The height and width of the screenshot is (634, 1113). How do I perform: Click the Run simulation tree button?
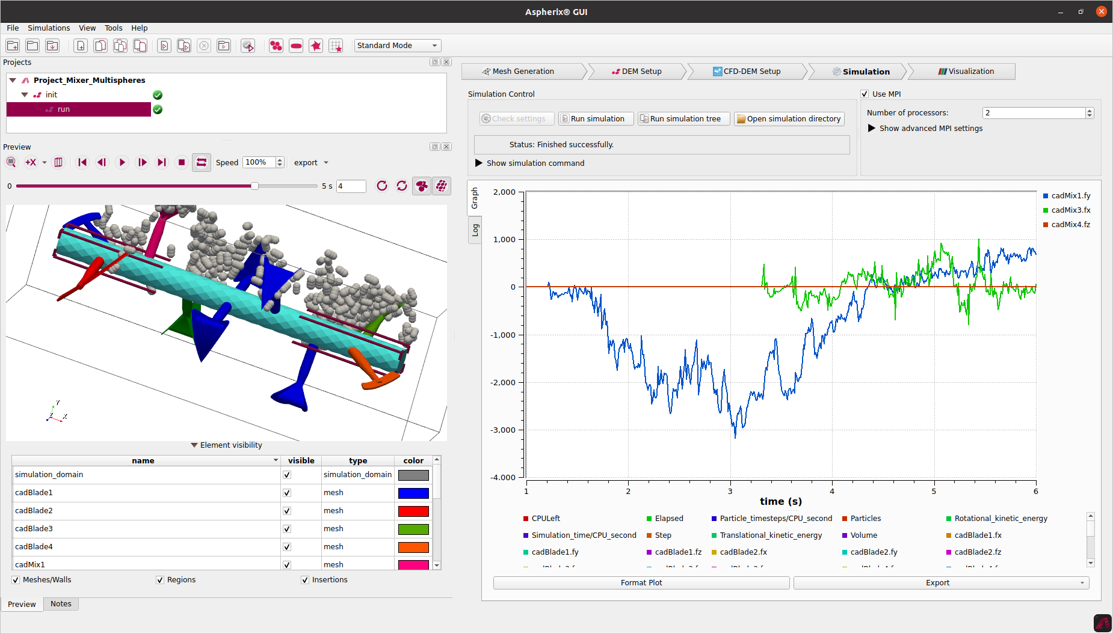pyautogui.click(x=683, y=118)
